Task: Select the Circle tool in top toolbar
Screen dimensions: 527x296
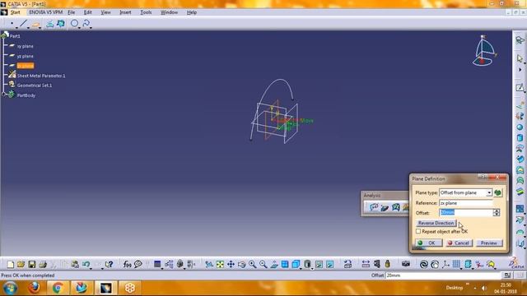Action: pos(74,24)
